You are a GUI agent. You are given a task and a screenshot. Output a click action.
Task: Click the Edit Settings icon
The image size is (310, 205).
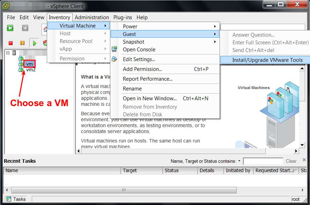[114, 59]
